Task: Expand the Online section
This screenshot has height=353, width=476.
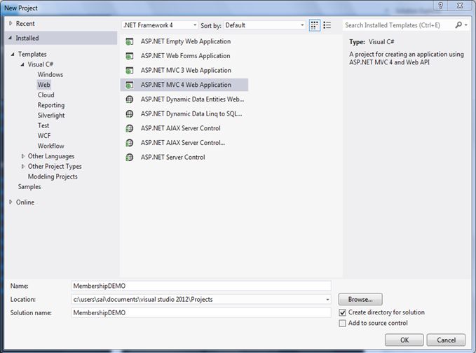Action: coord(11,202)
